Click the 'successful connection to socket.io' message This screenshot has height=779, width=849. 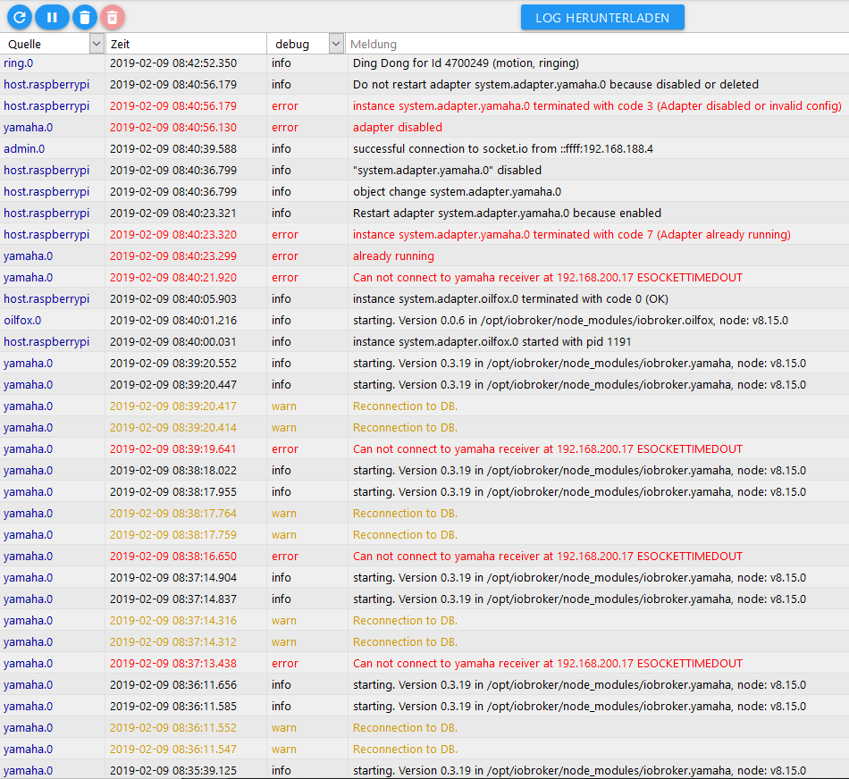coord(502,149)
